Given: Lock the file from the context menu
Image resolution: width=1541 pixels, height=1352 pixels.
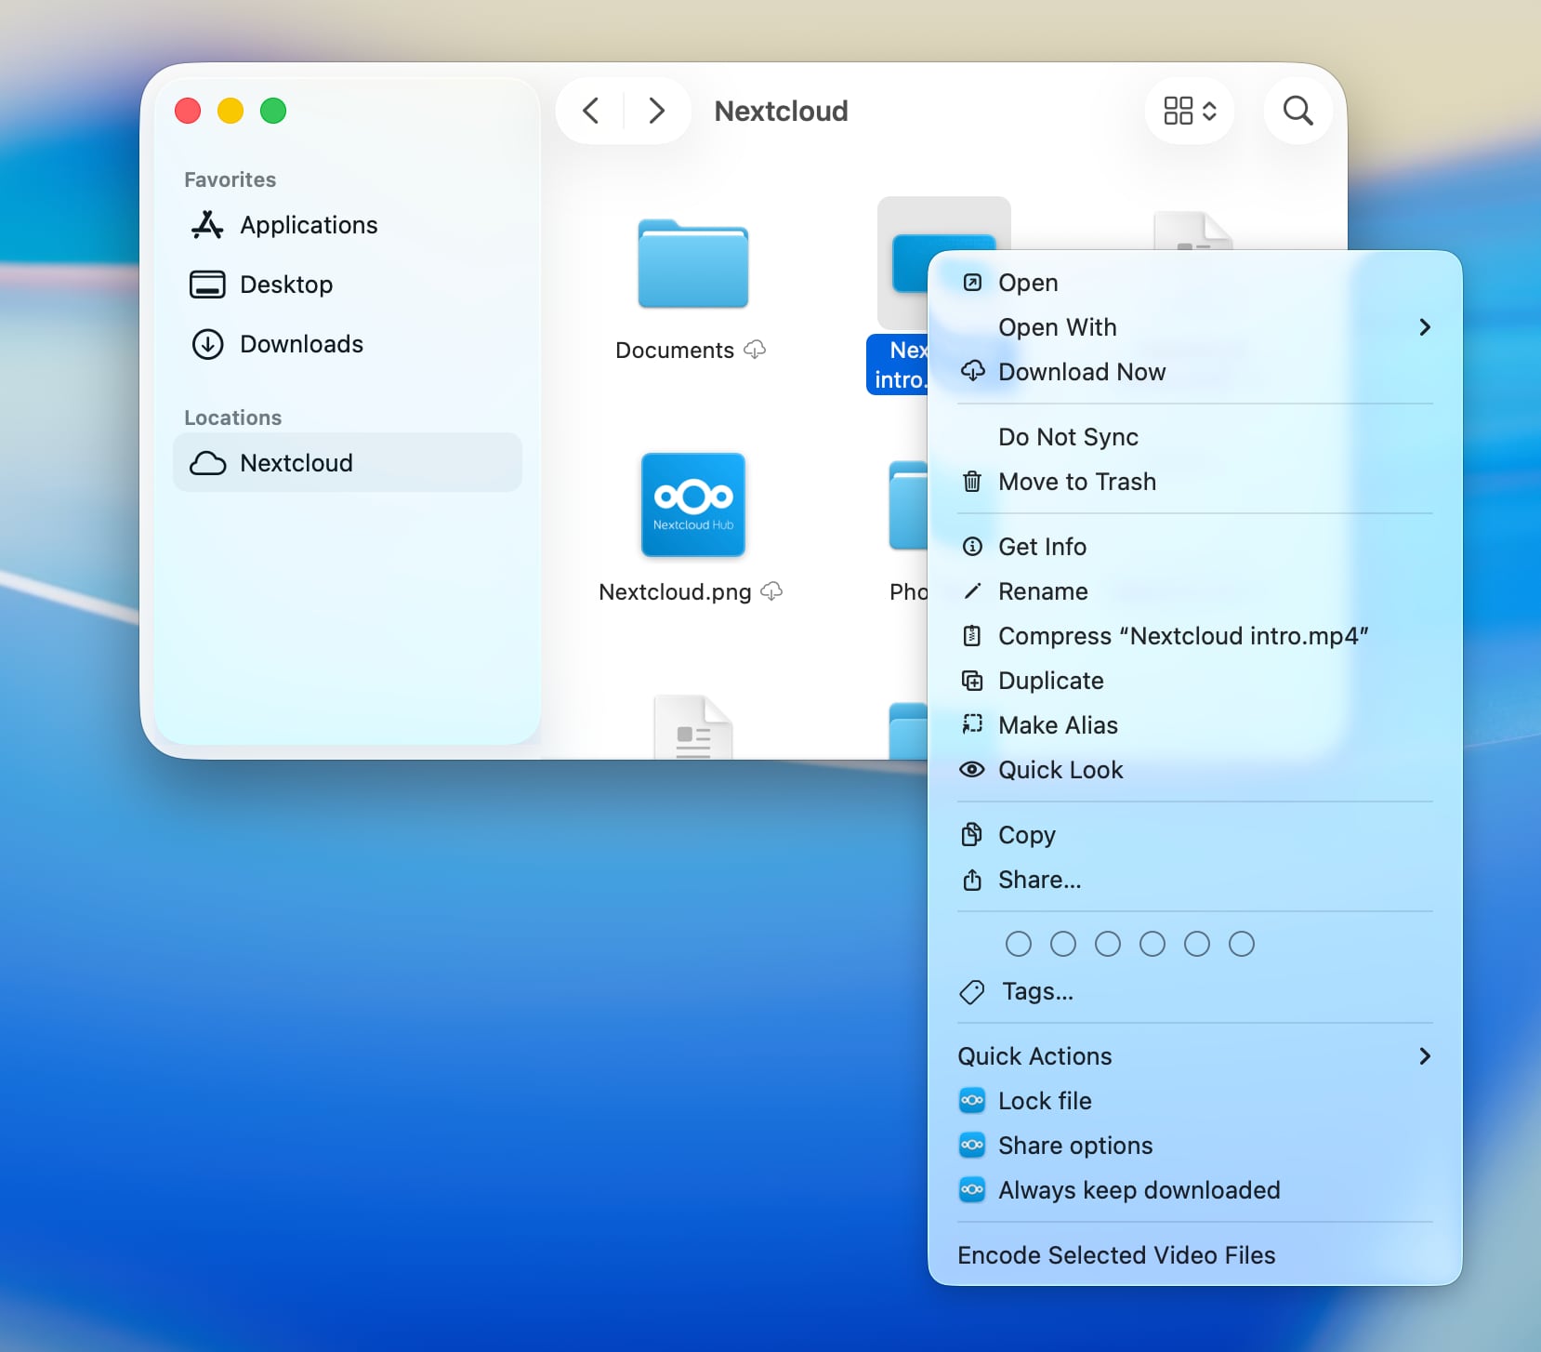Looking at the screenshot, I should point(1044,1100).
